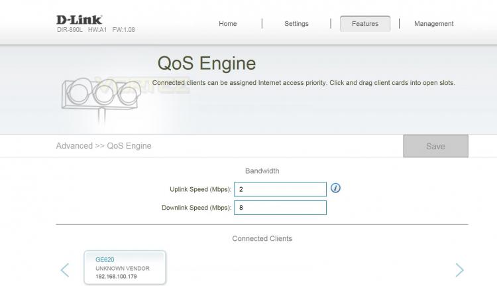This screenshot has height=286, width=497.
Task: Open the Features menu
Action: pyautogui.click(x=365, y=24)
